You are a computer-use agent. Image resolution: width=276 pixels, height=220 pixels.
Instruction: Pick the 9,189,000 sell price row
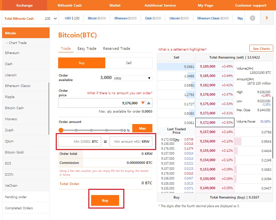(x=215, y=67)
